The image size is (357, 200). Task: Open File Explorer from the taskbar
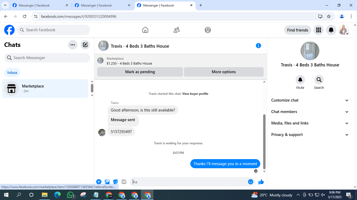45,195
